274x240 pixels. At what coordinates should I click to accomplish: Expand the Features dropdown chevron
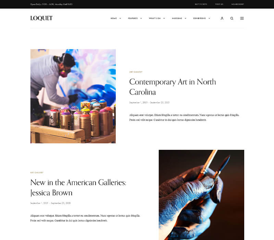(x=141, y=19)
